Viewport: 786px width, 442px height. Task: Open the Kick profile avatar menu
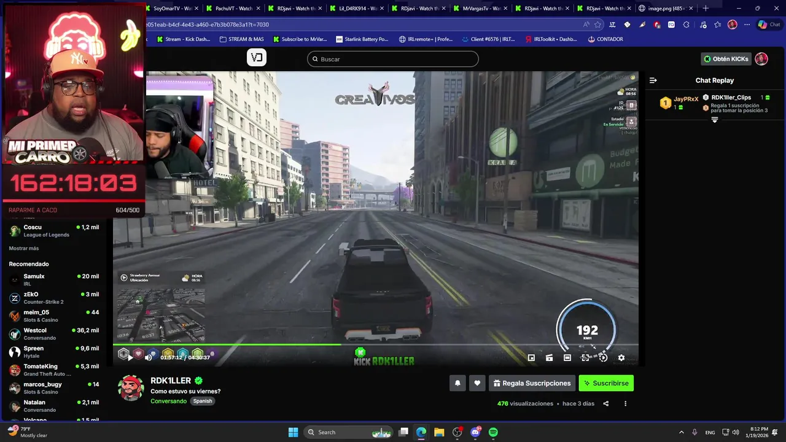(x=761, y=59)
